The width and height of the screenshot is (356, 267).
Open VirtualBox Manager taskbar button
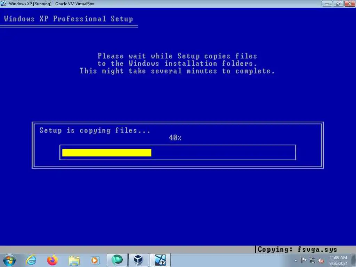coord(138,260)
